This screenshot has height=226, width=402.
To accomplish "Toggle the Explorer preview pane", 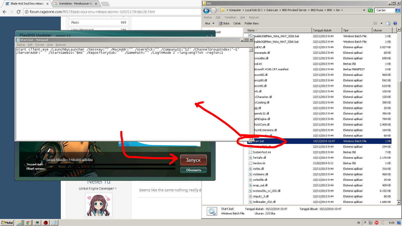I will tap(388, 23).
